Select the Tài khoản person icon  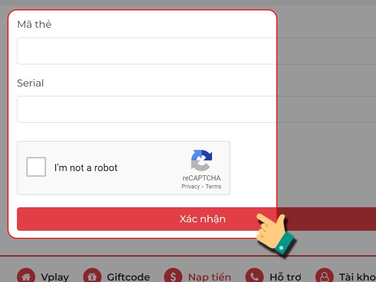pos(325,276)
